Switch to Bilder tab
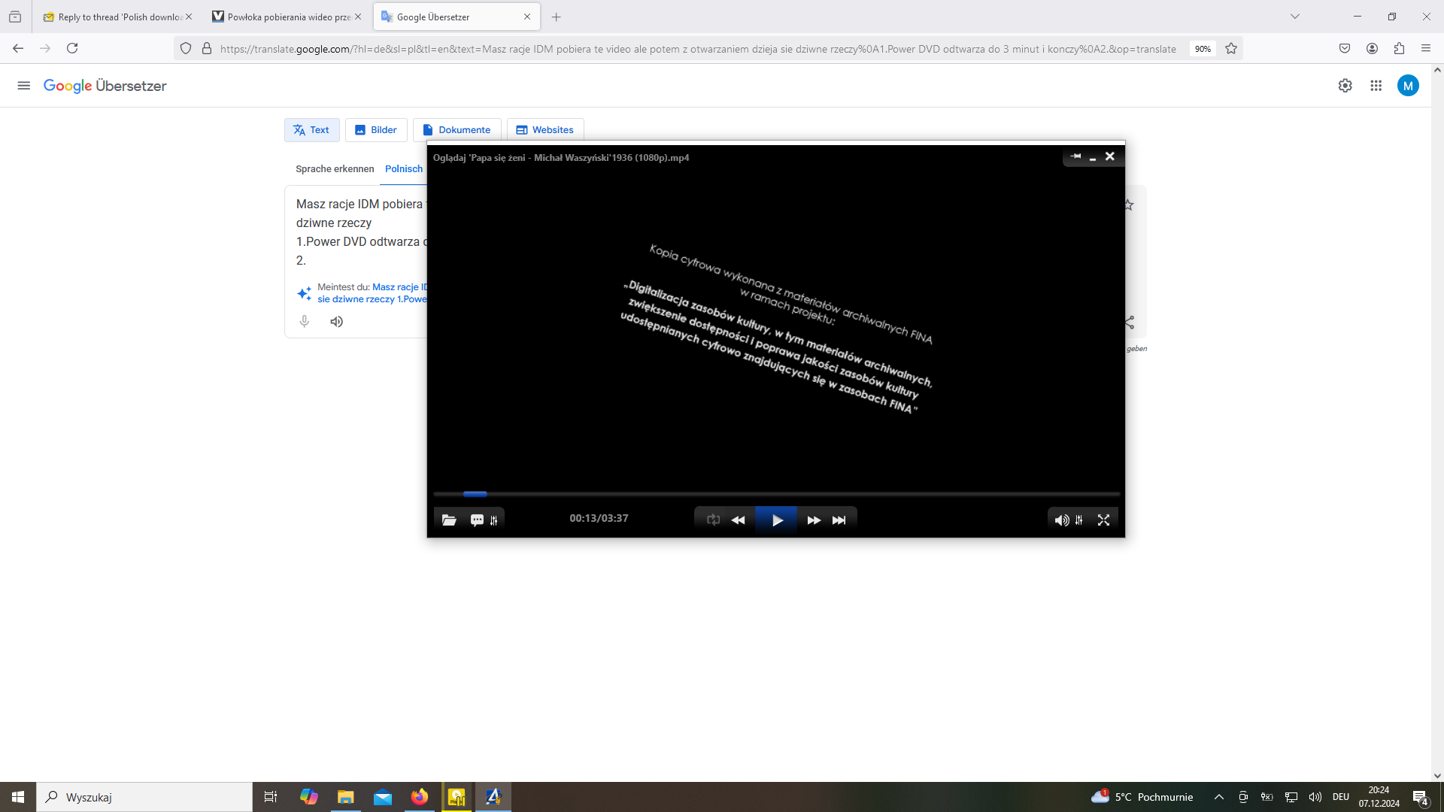Viewport: 1444px width, 812px height. click(376, 130)
